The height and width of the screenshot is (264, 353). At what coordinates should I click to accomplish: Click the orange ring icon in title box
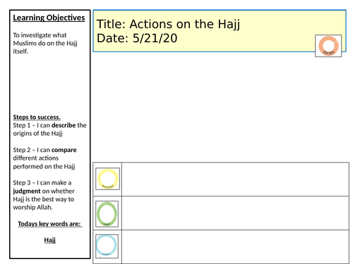coord(328,46)
